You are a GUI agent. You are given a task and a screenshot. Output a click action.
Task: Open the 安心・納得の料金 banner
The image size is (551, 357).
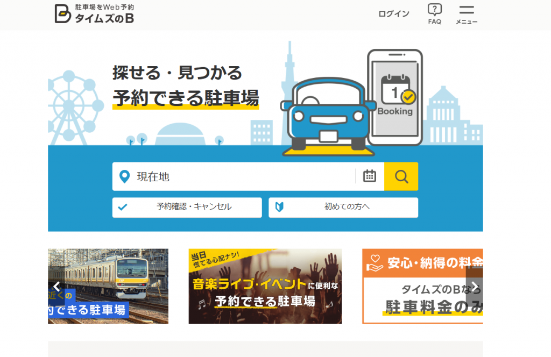coord(423,286)
